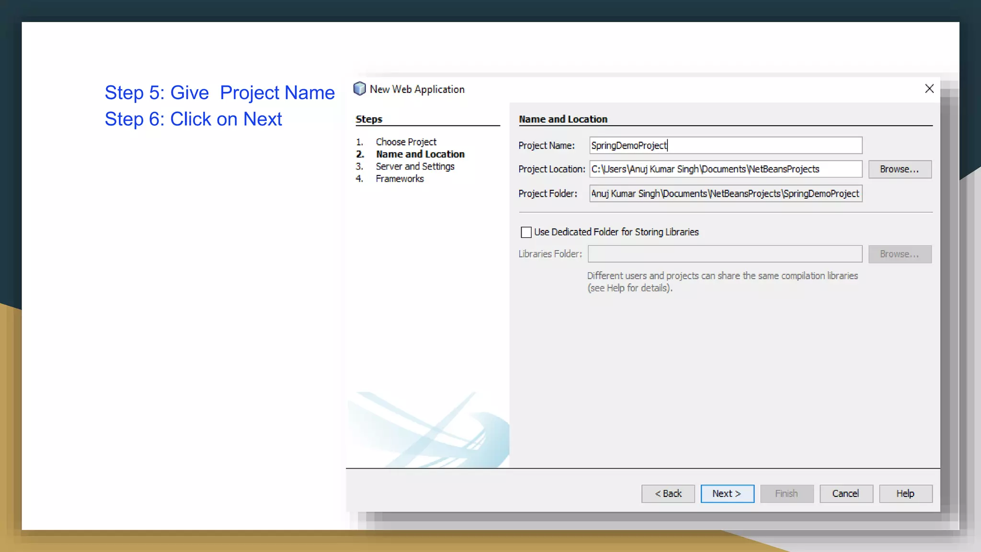
Task: Click inside the Project Name field
Action: coord(725,145)
